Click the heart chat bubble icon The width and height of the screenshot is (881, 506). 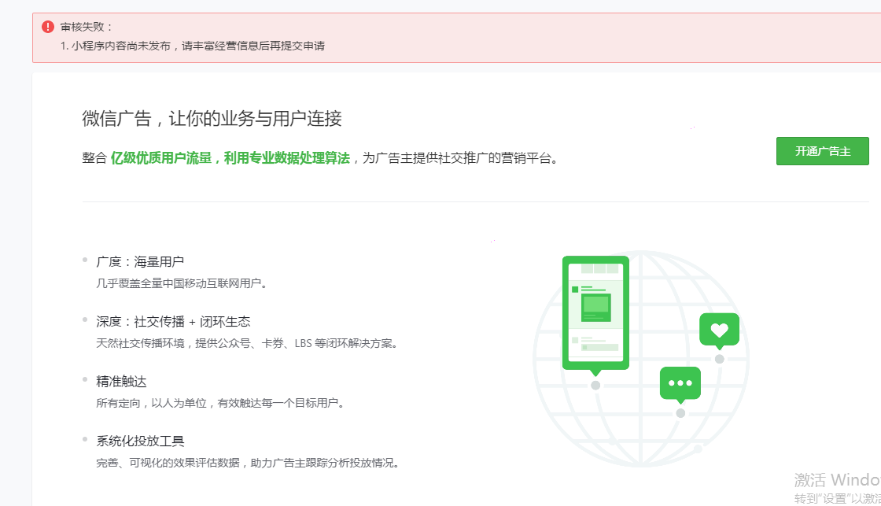pos(719,330)
